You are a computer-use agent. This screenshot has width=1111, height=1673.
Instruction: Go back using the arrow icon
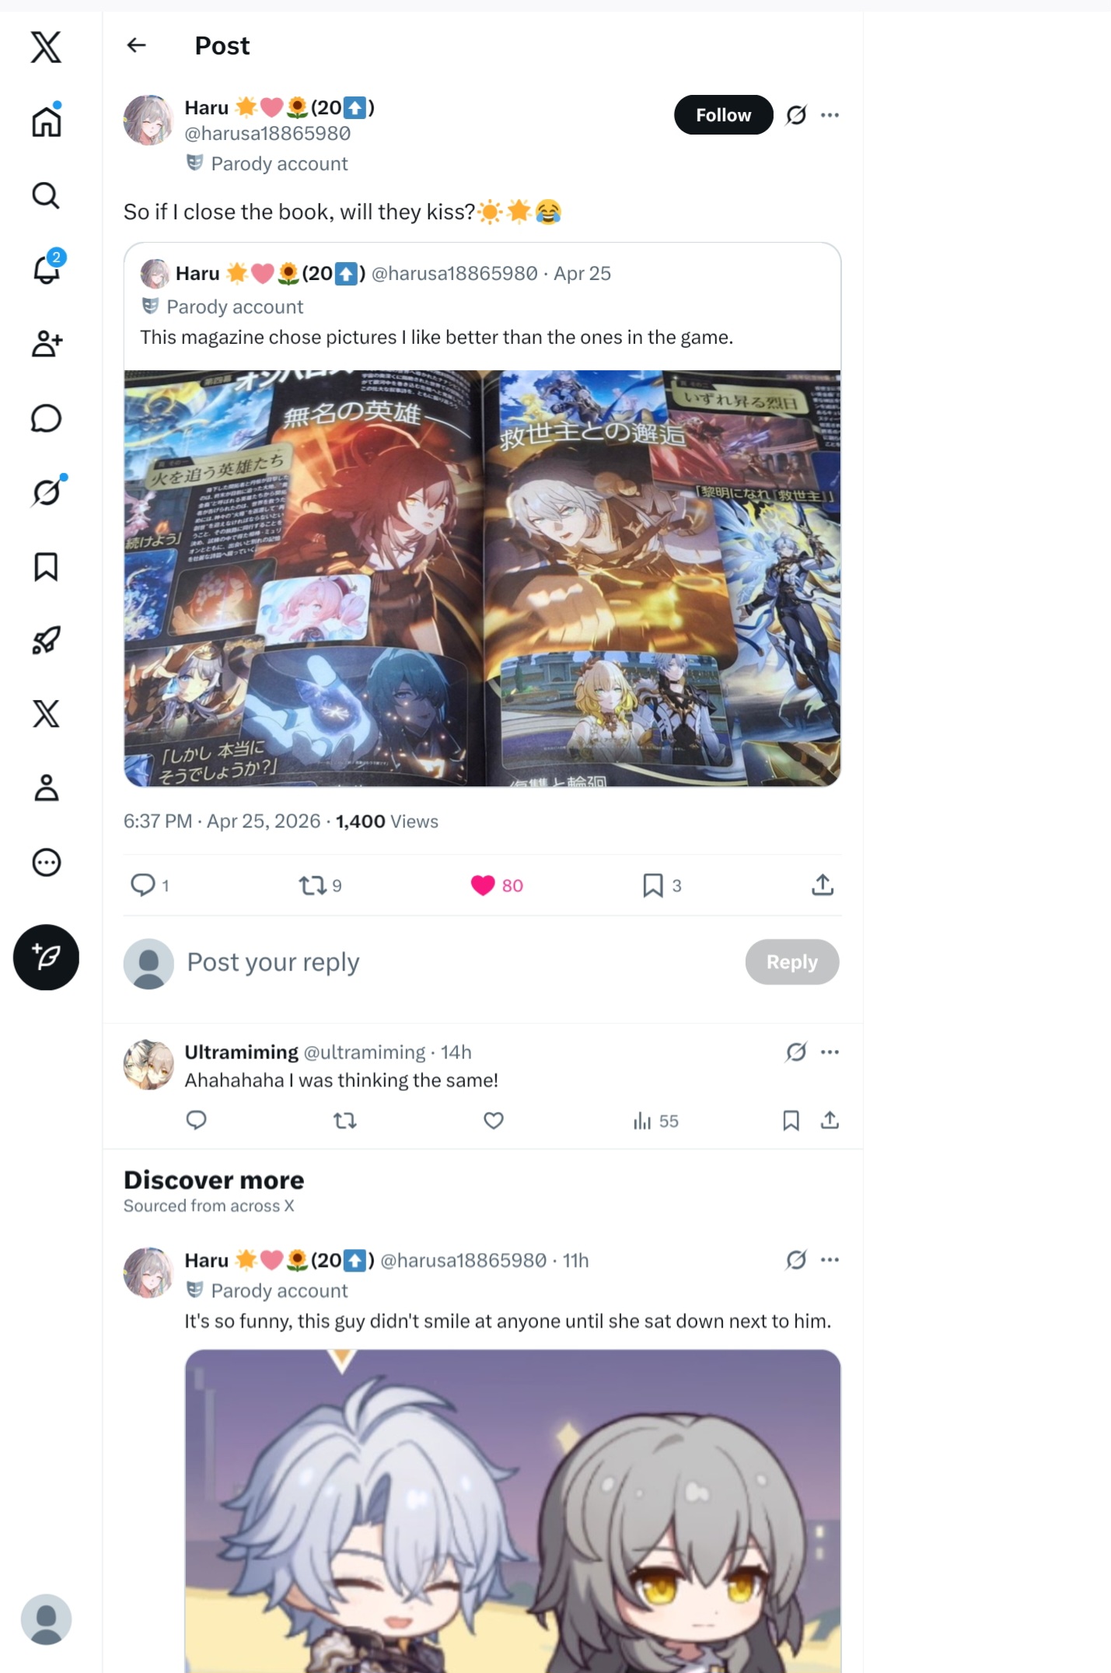pyautogui.click(x=136, y=45)
